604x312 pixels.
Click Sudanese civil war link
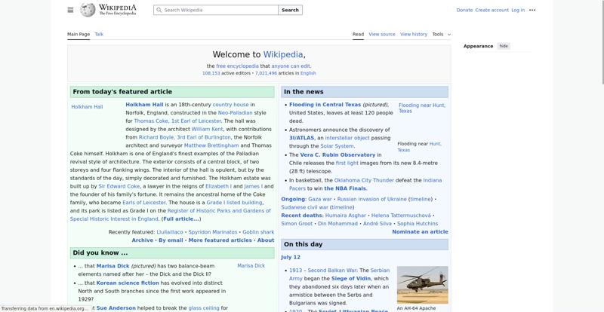point(305,207)
